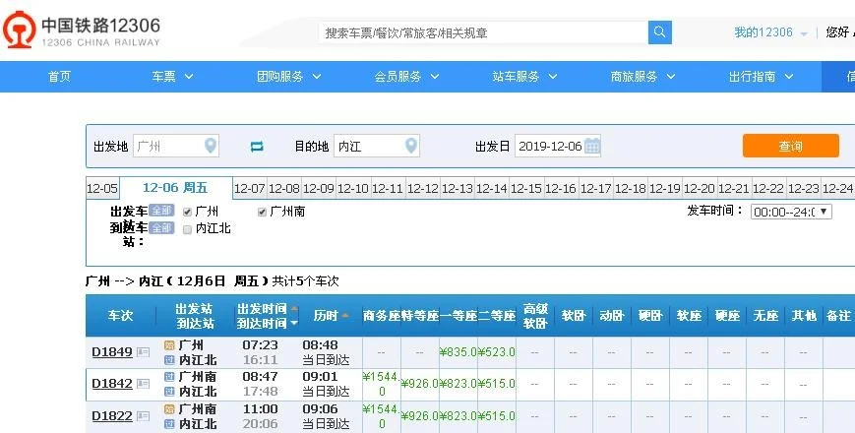Select the 12-10 date tab

[353, 189]
